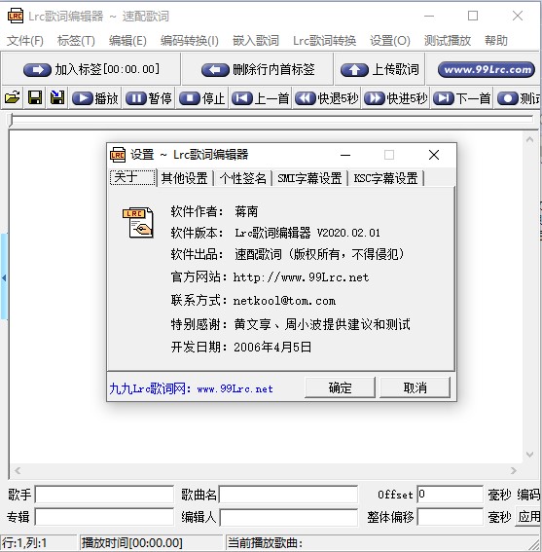Select the 关于 tab
This screenshot has width=542, height=552.
pos(132,177)
